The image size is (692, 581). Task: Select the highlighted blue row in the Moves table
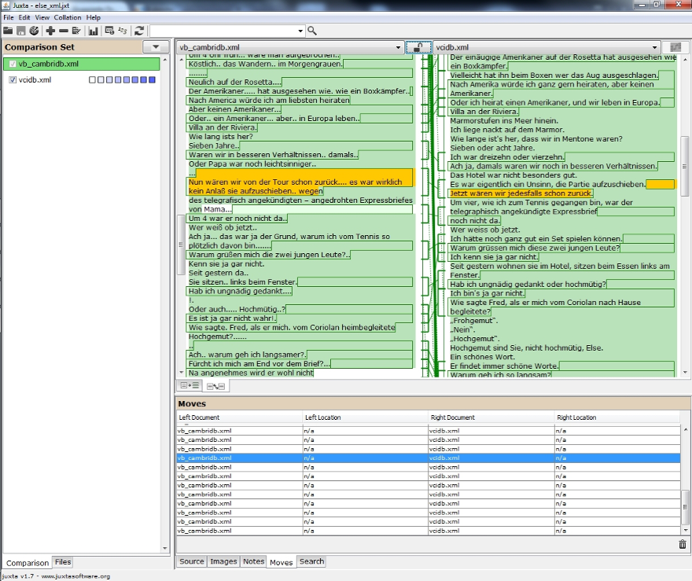(428, 458)
